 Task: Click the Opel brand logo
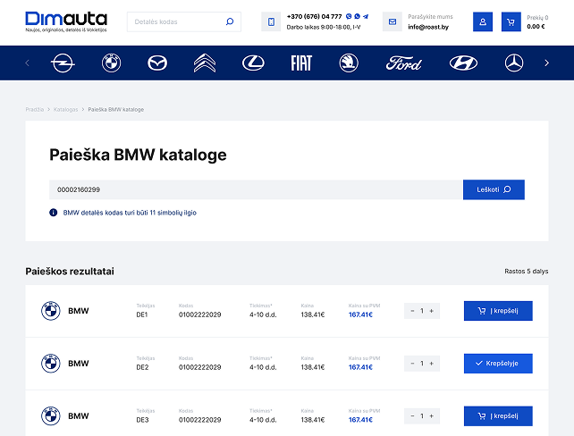click(x=63, y=63)
